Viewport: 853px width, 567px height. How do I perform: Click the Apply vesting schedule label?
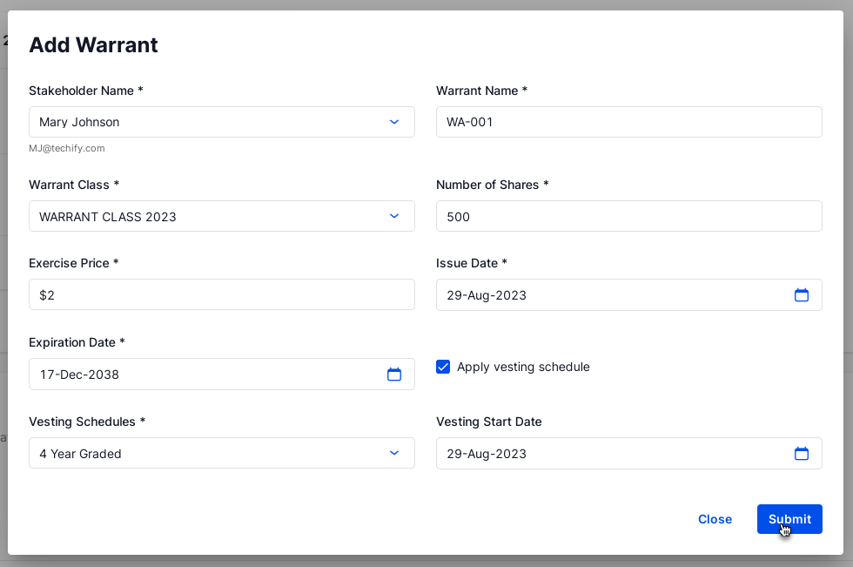pos(523,367)
